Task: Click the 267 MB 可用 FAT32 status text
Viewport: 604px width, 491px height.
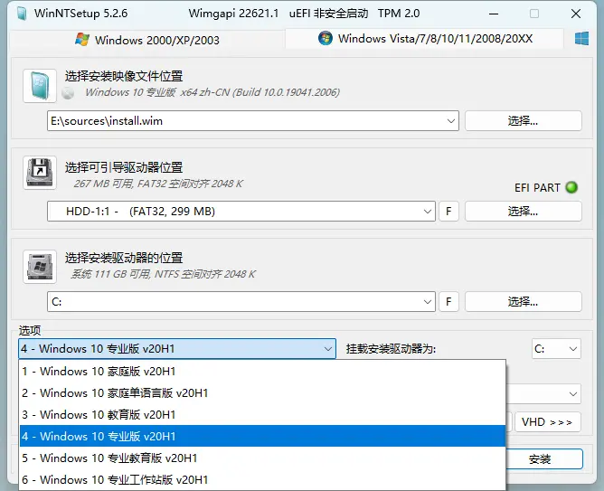Action: click(x=158, y=184)
